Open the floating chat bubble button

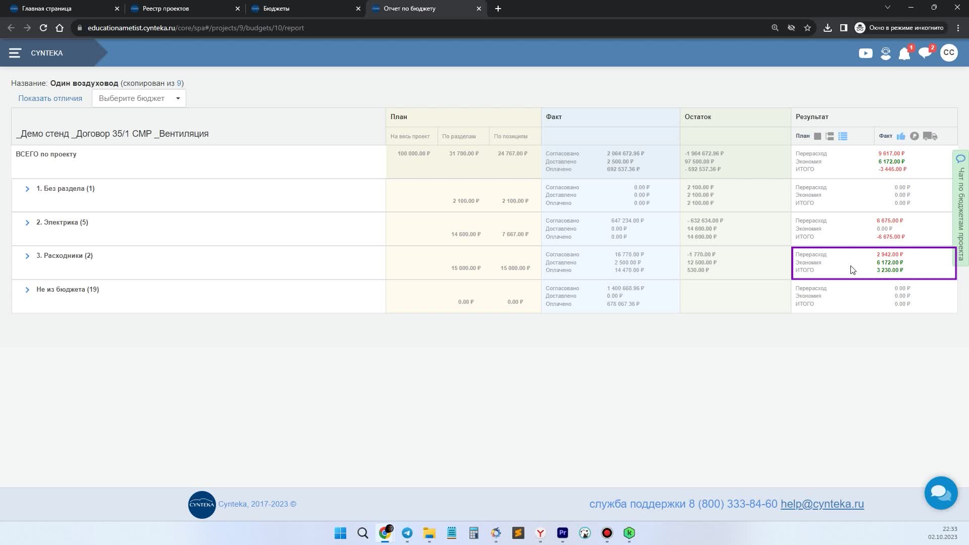pyautogui.click(x=941, y=493)
